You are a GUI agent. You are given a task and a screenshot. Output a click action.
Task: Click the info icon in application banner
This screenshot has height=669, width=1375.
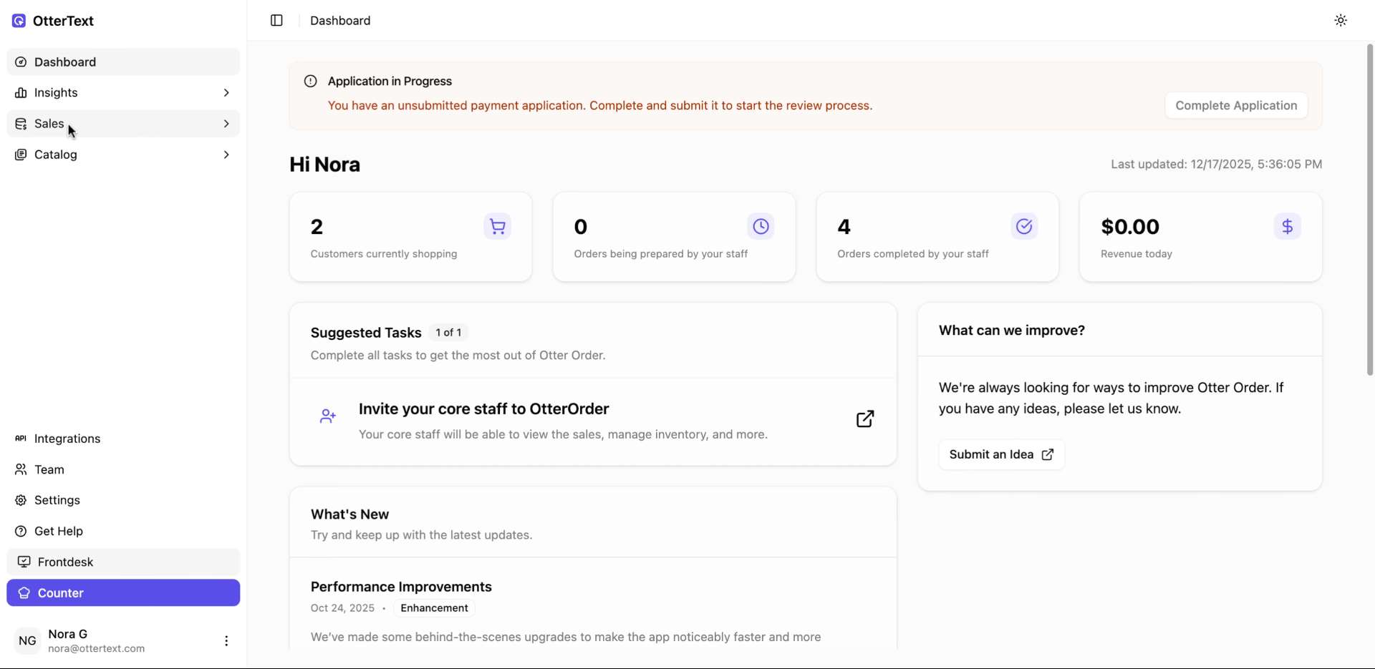point(310,82)
